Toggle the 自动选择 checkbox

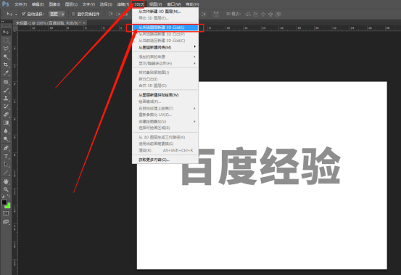[x=23, y=14]
